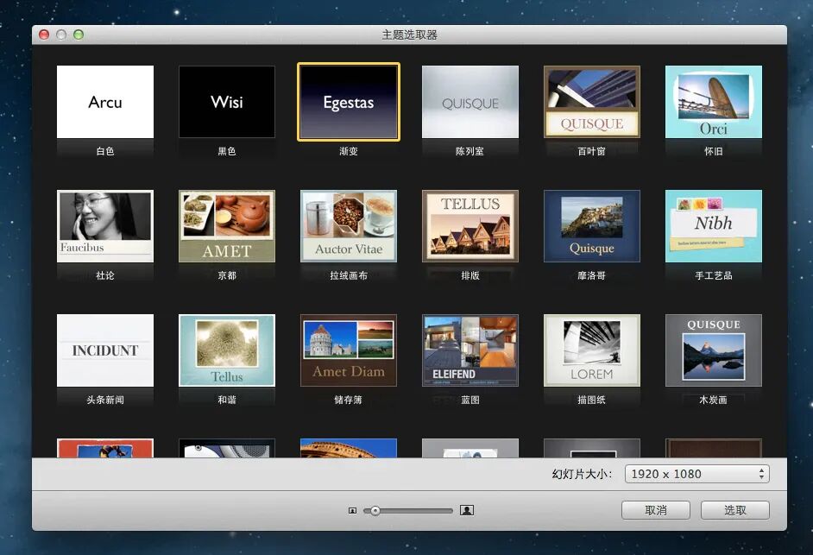
Task: Select the 拉绒画布 theme thumbnail
Action: [349, 226]
